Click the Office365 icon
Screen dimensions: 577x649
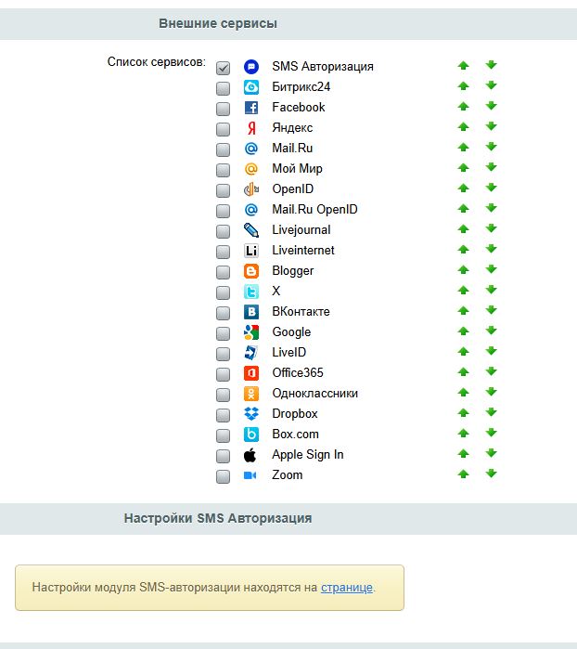coord(250,373)
